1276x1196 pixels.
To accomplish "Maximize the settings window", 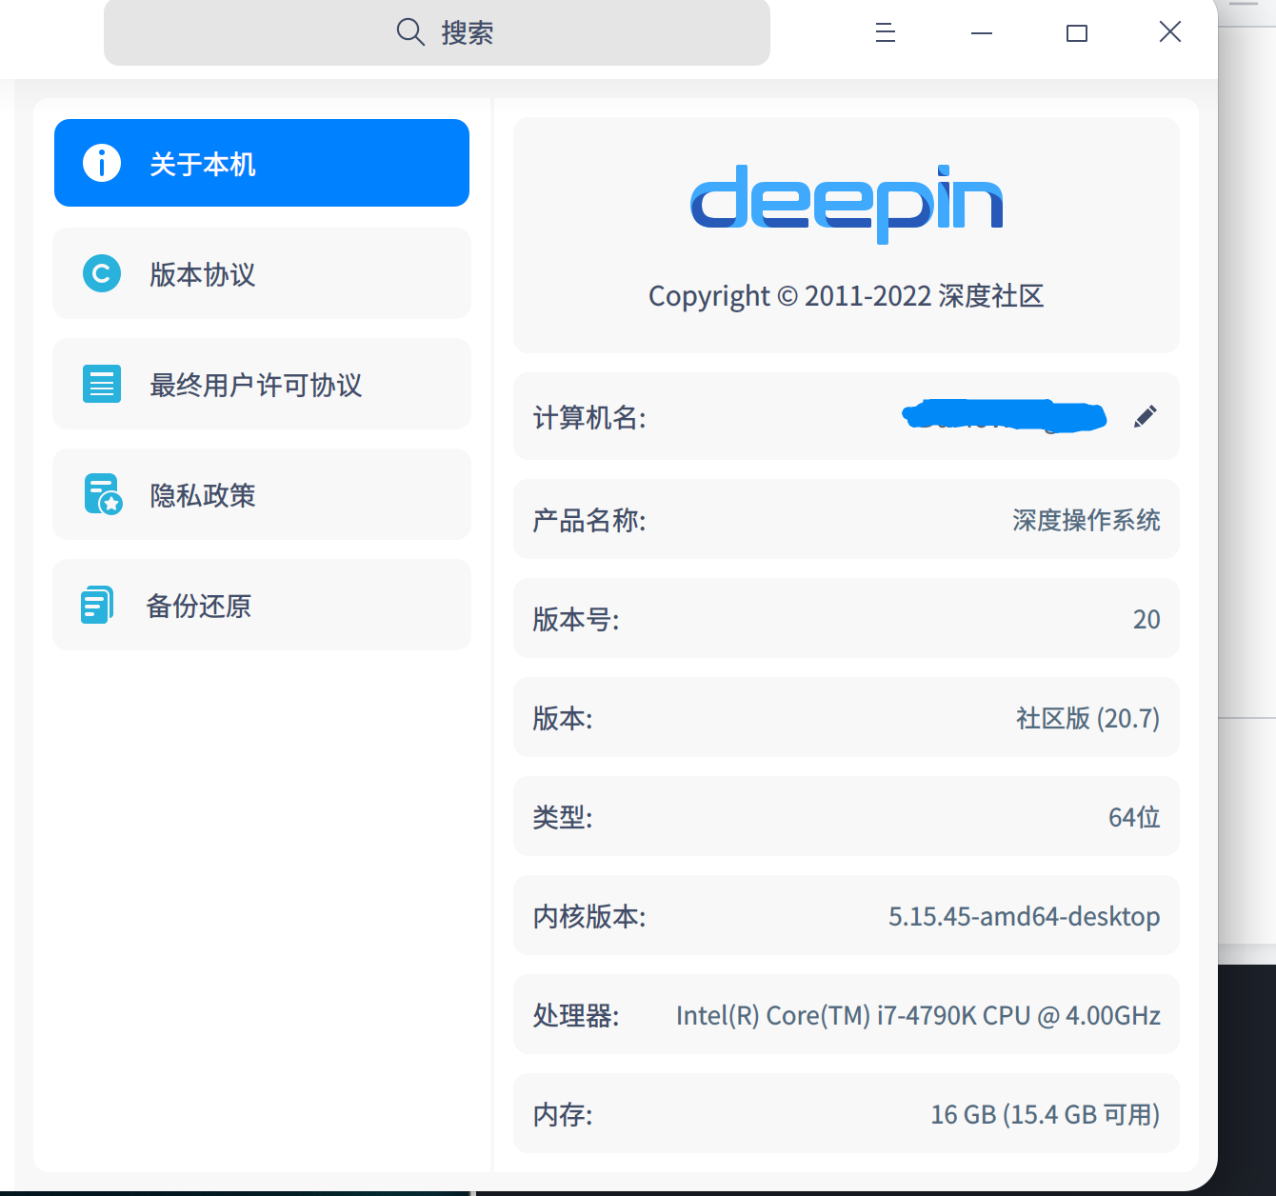I will tap(1077, 32).
